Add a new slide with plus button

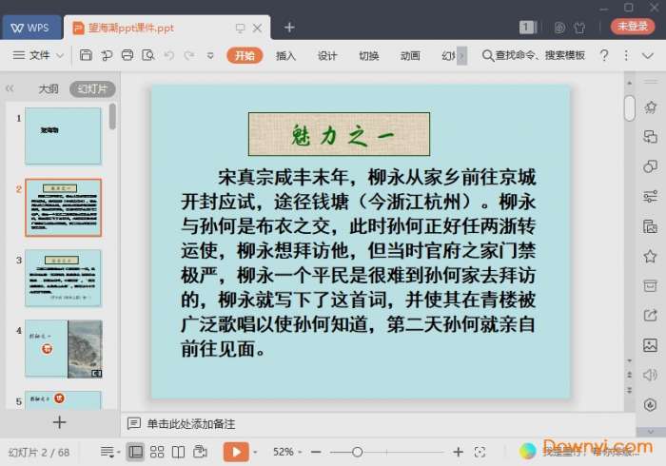point(59,422)
